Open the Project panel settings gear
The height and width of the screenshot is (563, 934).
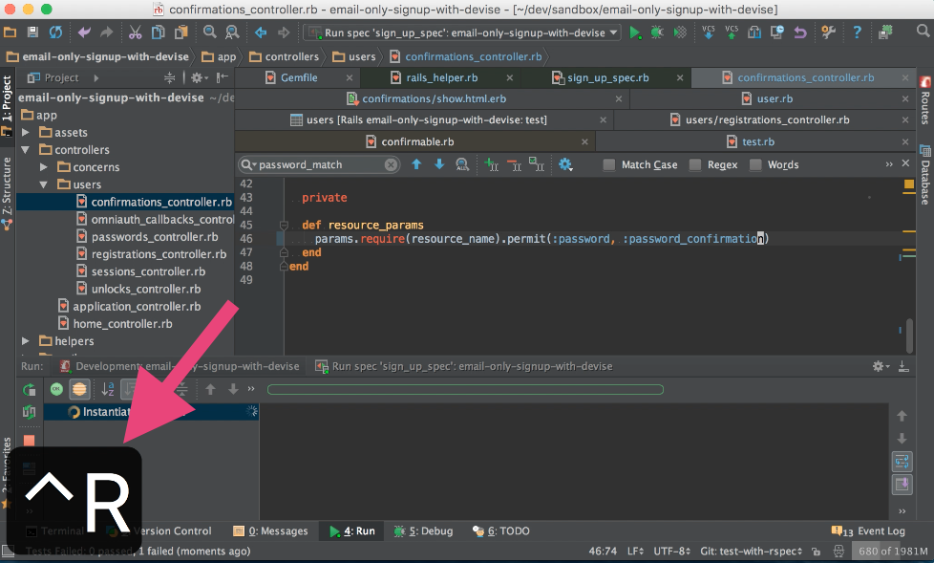[x=199, y=77]
